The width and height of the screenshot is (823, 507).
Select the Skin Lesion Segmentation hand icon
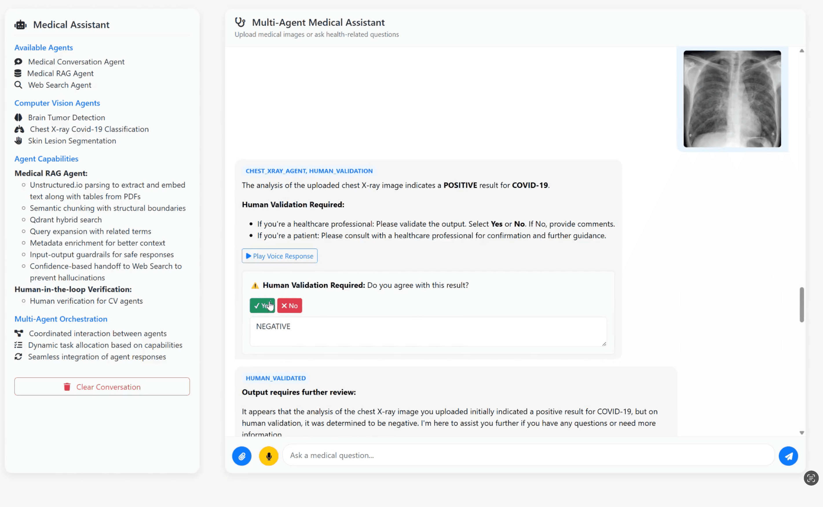coord(19,141)
